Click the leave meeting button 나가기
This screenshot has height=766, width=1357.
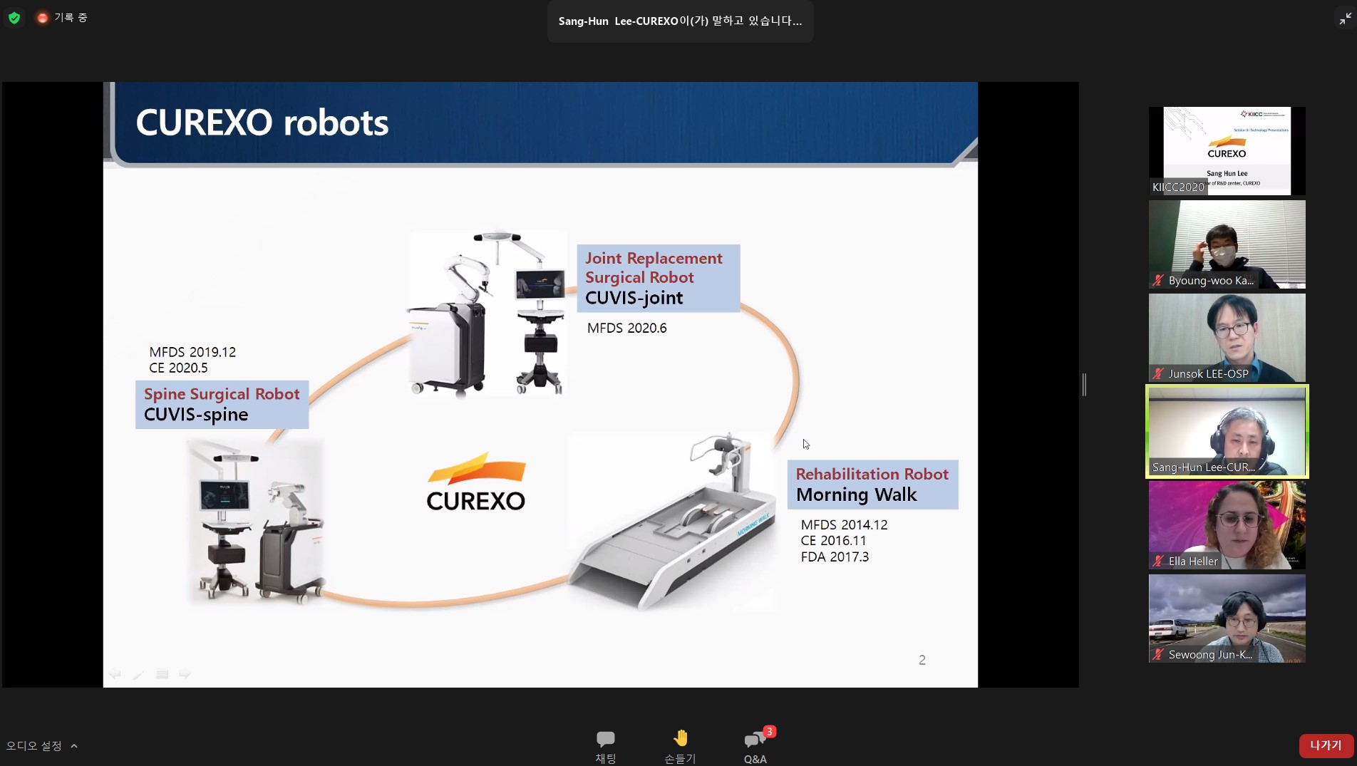tap(1326, 745)
